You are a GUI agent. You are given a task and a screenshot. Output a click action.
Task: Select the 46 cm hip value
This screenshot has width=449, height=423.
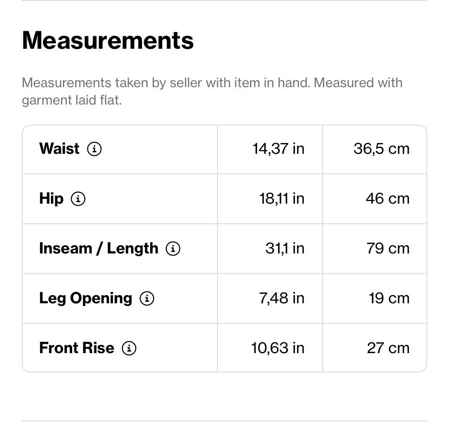[387, 199]
